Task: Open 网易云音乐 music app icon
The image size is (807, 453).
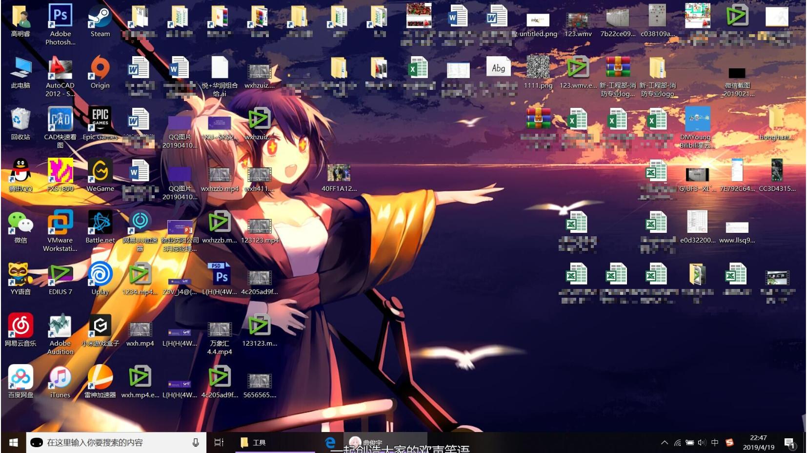Action: (x=20, y=330)
